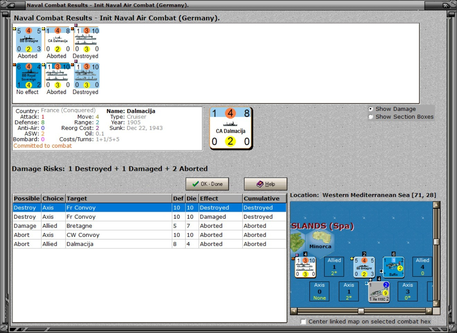Select the Bretagne row in the damage table
Image resolution: width=457 pixels, height=333 pixels.
pos(150,226)
